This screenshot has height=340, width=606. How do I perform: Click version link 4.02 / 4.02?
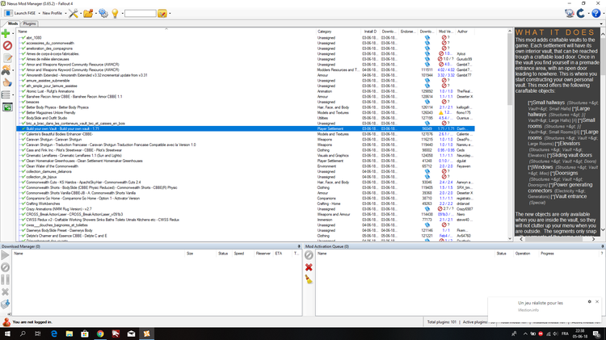point(446,70)
